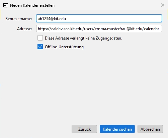Enable 'Diese Adresse verlangt keine Zugangsdaten' checkbox
The height and width of the screenshot is (138, 168).
[40, 38]
